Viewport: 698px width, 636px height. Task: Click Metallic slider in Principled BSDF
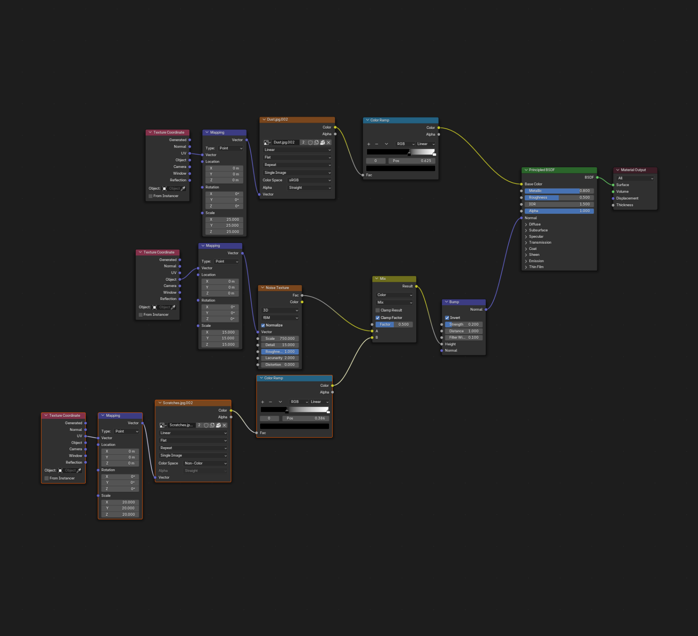(559, 191)
